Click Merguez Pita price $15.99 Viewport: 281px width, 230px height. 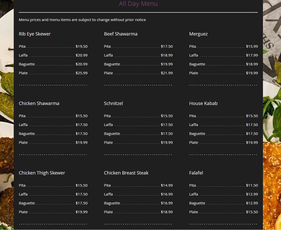pyautogui.click(x=252, y=46)
